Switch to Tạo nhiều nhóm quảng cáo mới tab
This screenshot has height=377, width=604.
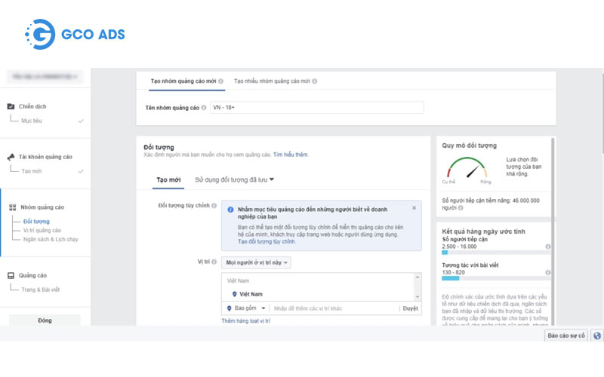(275, 81)
